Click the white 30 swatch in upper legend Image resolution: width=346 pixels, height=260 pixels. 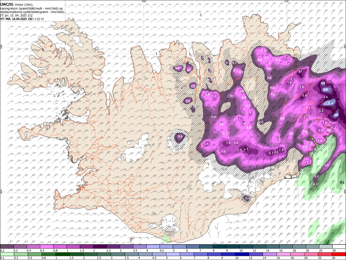click(x=339, y=247)
